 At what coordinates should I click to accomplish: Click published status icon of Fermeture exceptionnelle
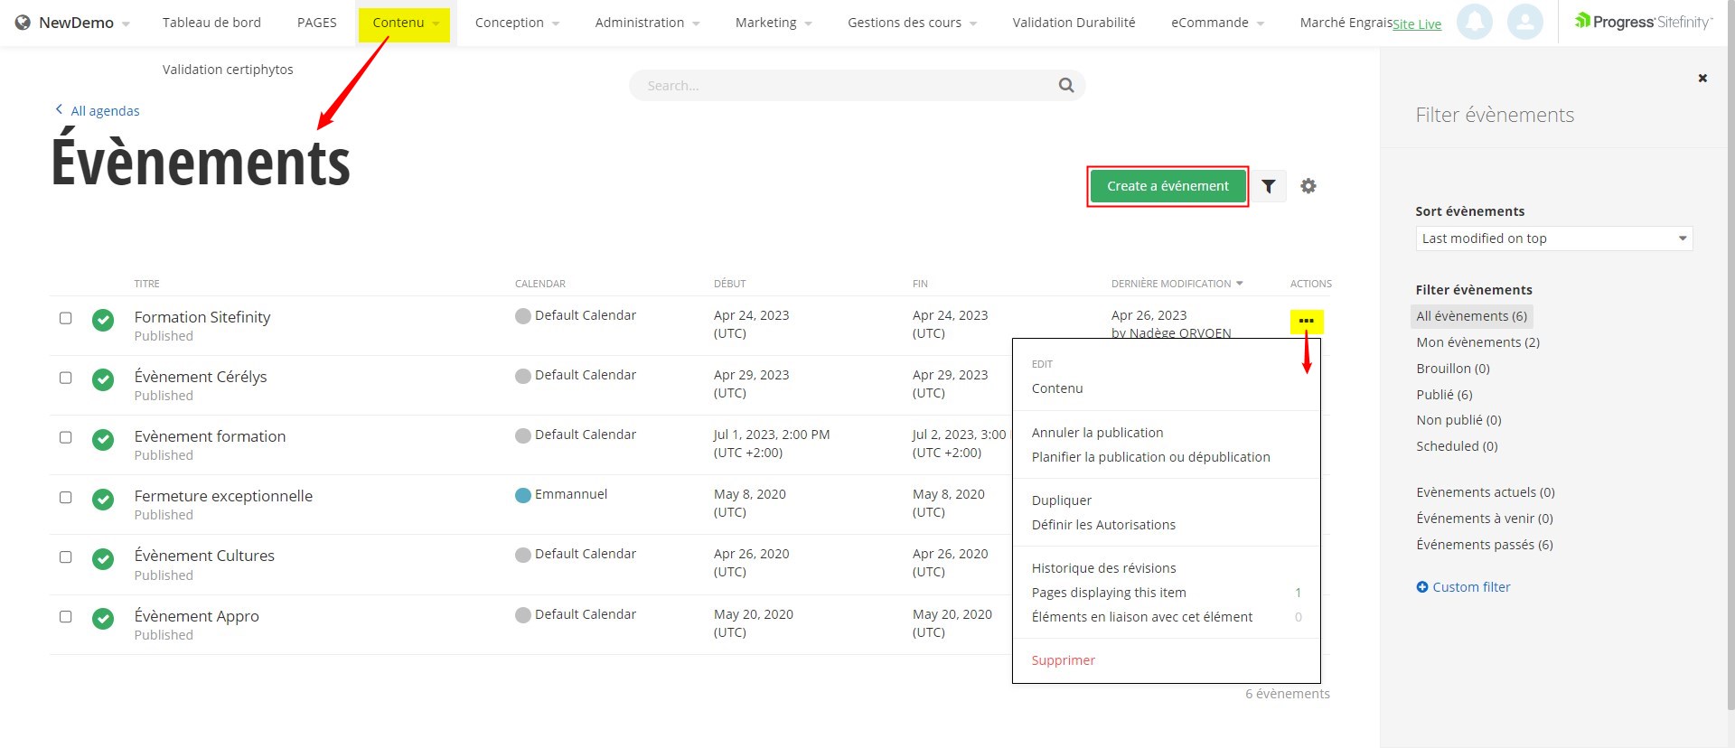[x=103, y=499]
